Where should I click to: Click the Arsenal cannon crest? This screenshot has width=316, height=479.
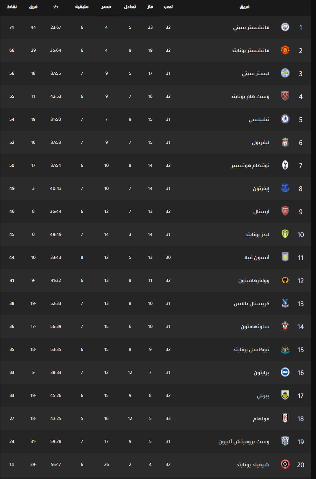click(285, 211)
